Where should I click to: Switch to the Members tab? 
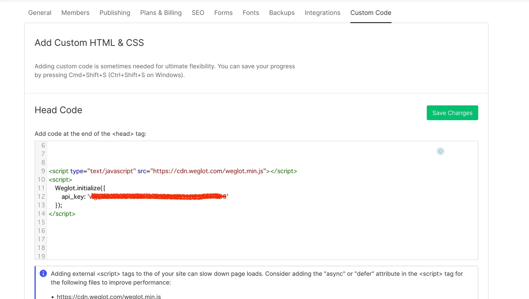click(75, 13)
